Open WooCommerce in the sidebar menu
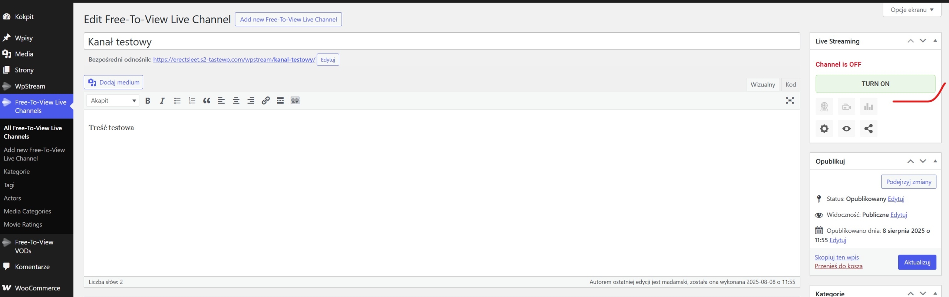Screen dimensions: 949x297 [x=37, y=288]
